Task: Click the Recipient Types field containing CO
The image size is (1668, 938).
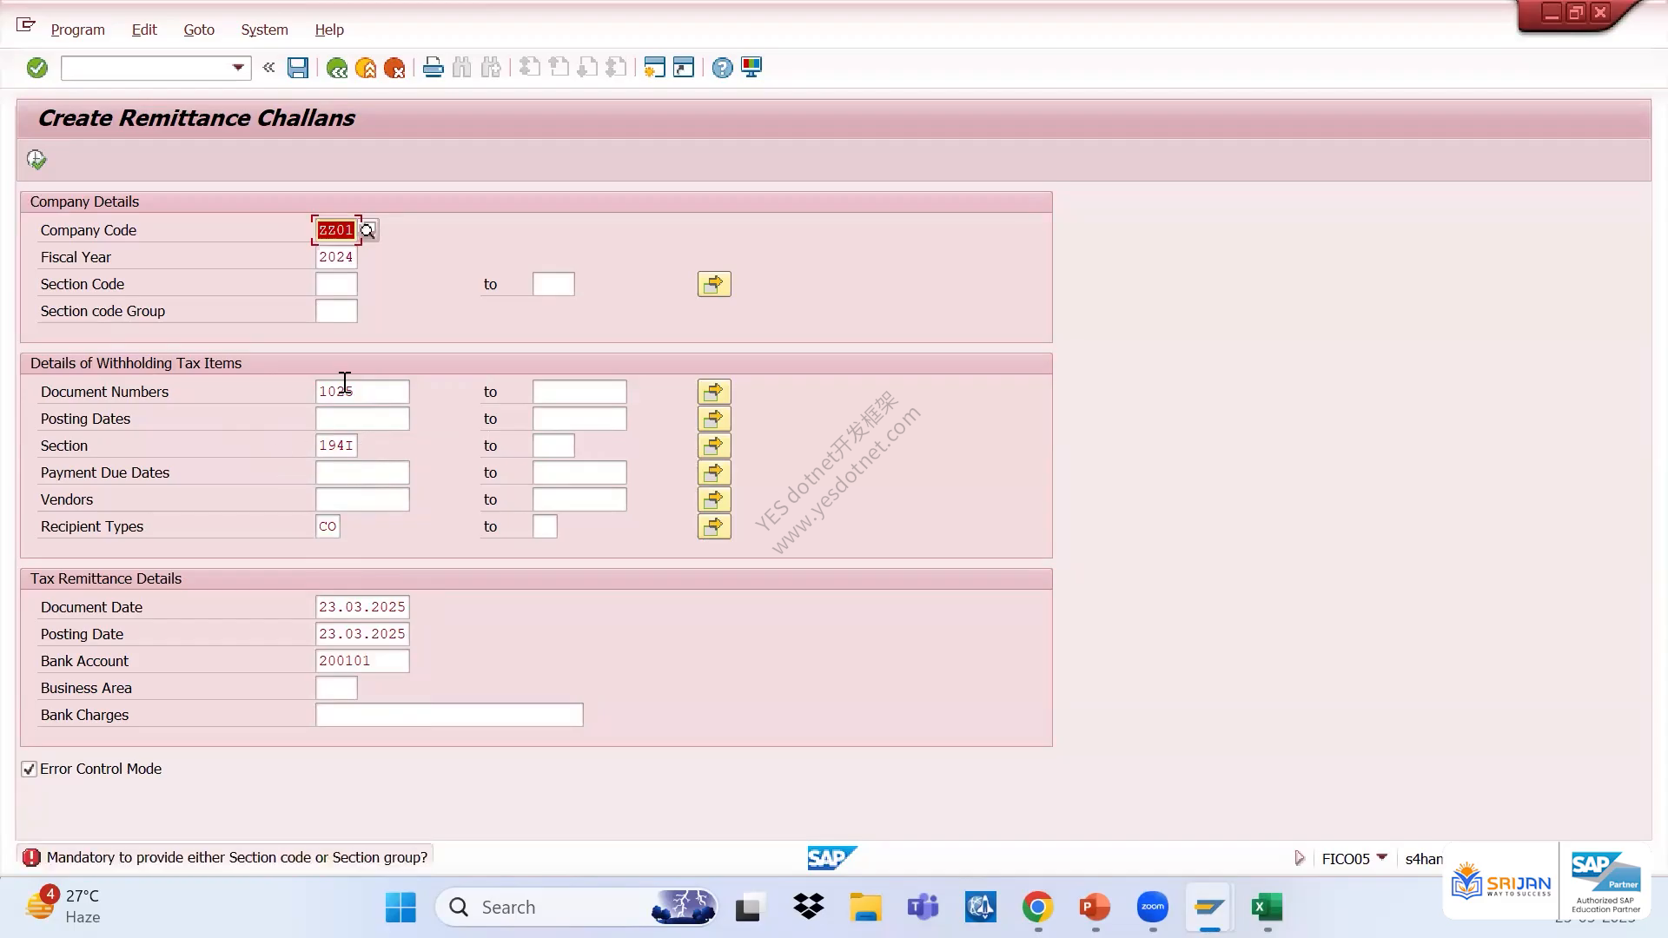Action: coord(328,526)
